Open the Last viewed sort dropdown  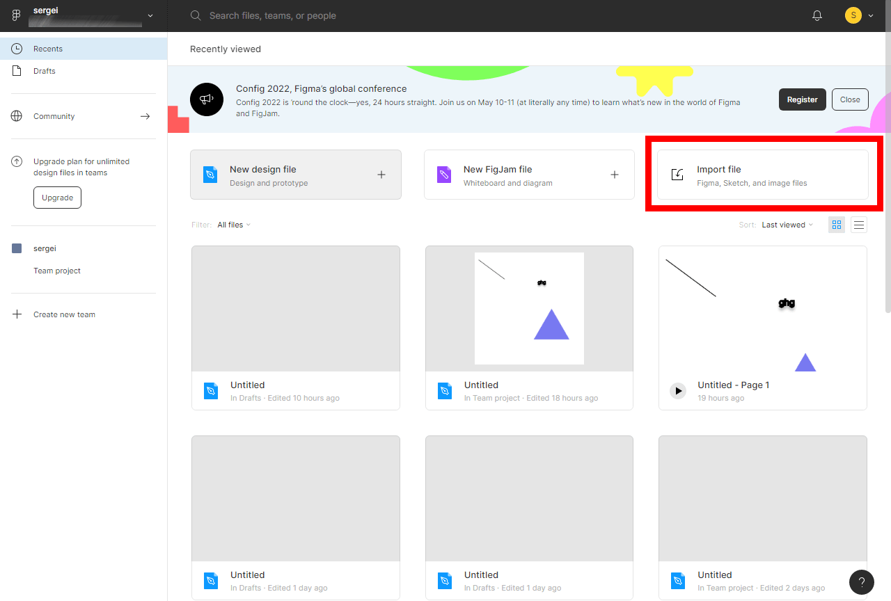[787, 225]
